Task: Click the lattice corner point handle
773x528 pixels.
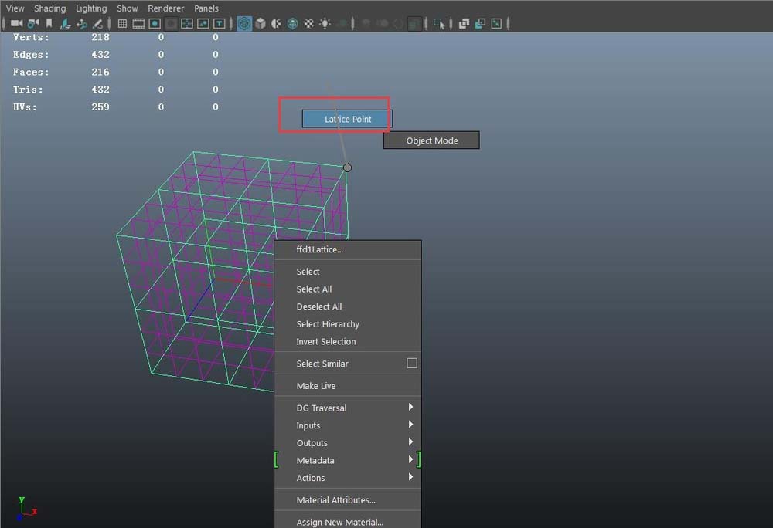Action: [x=347, y=168]
